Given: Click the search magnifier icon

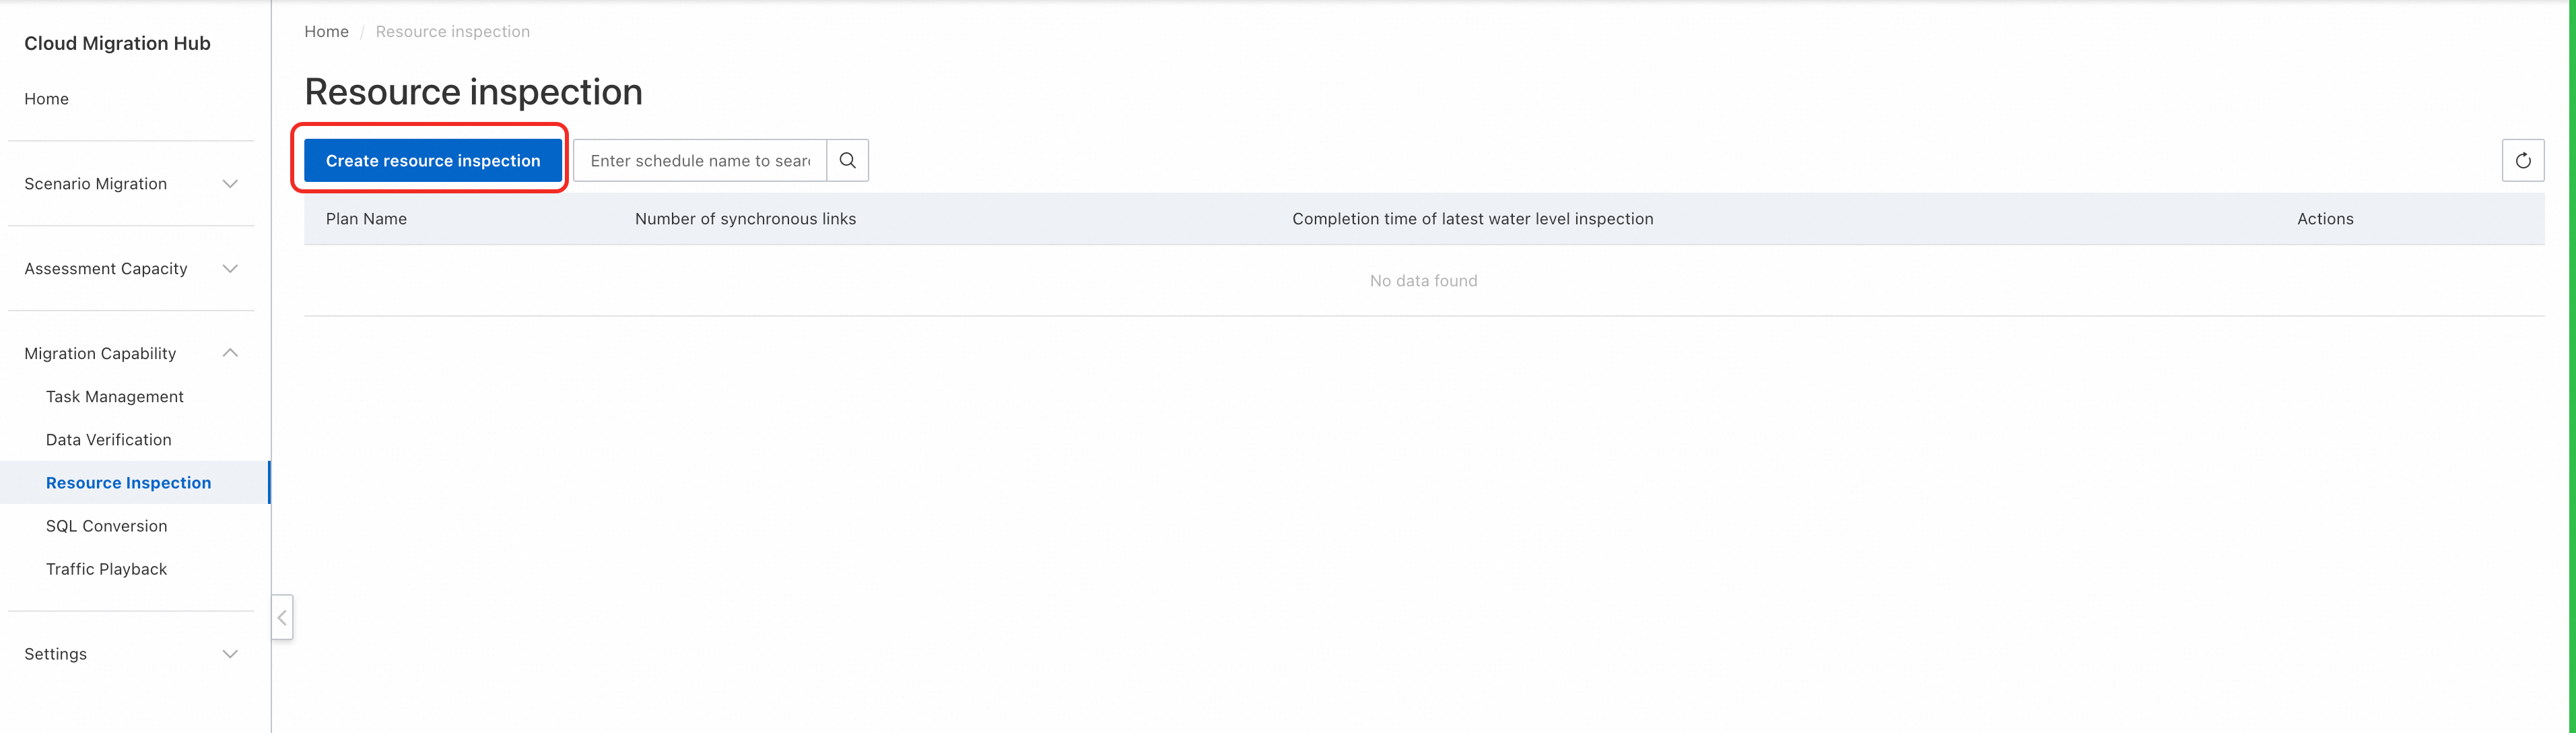Looking at the screenshot, I should pyautogui.click(x=847, y=160).
